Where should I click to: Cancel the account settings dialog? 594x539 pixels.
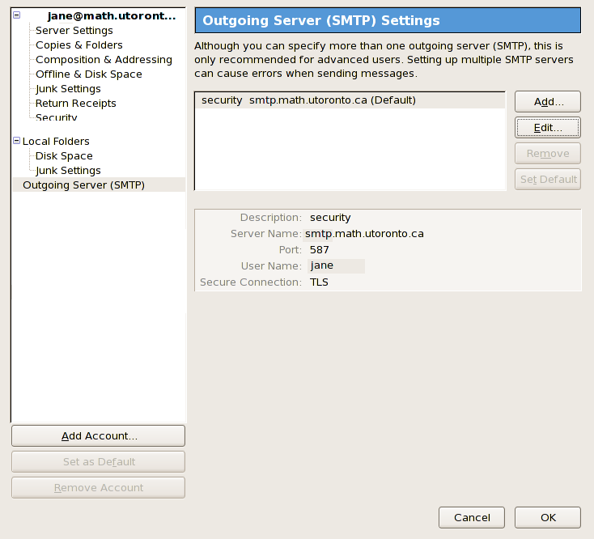472,517
